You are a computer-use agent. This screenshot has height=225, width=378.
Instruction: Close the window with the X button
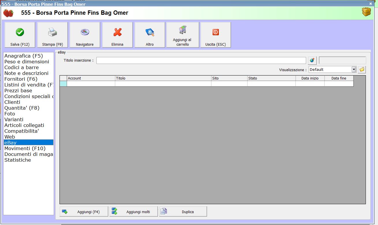tap(371, 3)
